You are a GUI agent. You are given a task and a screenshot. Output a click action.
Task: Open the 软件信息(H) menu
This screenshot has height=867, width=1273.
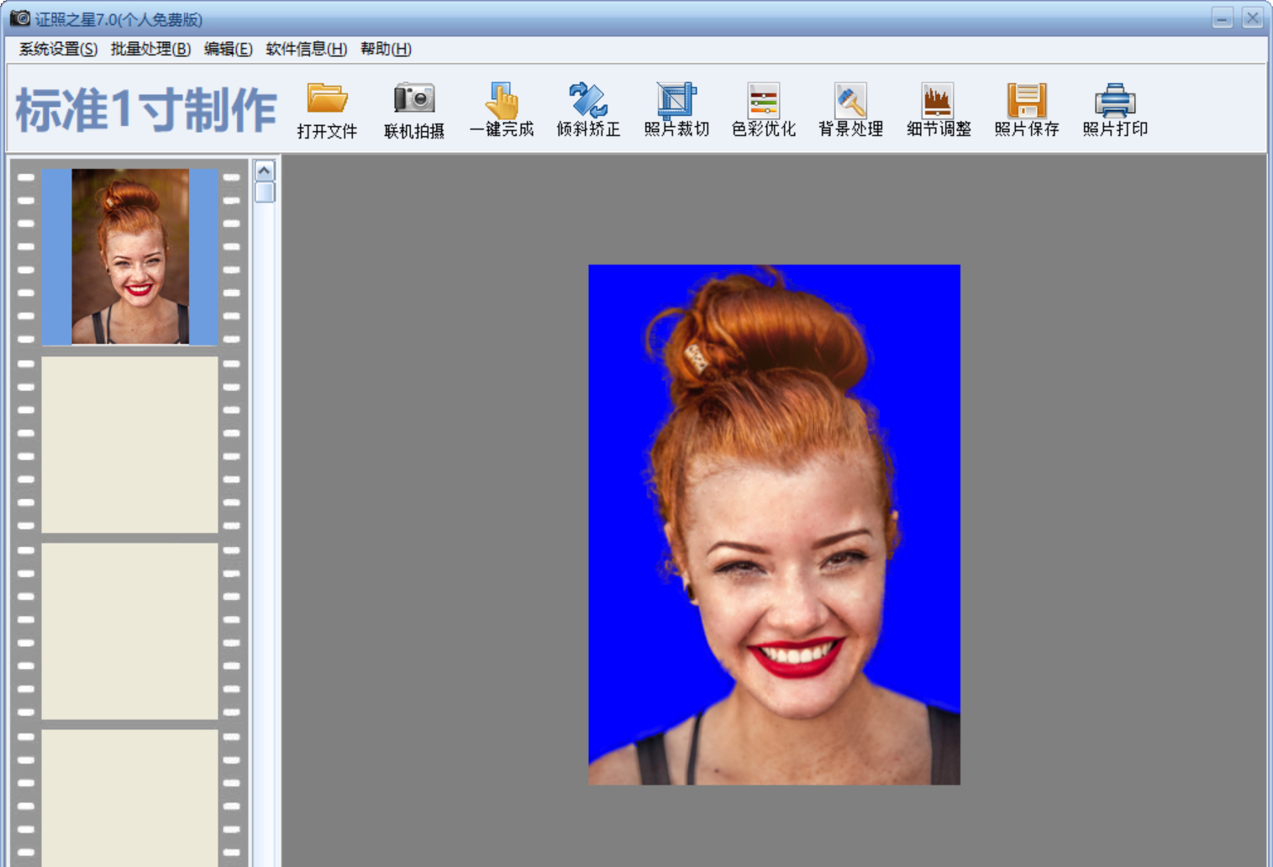coord(306,49)
